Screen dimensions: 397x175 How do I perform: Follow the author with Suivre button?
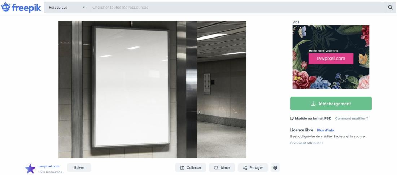79,168
